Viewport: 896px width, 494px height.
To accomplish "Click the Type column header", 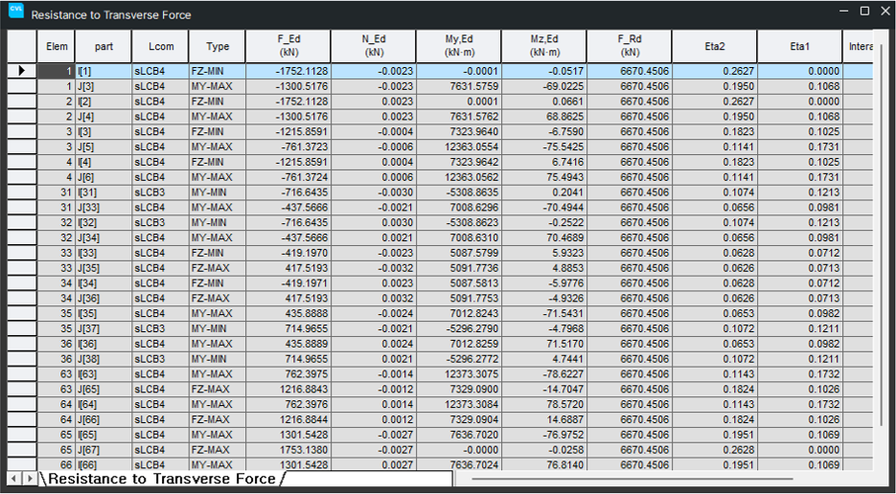I will tap(218, 47).
